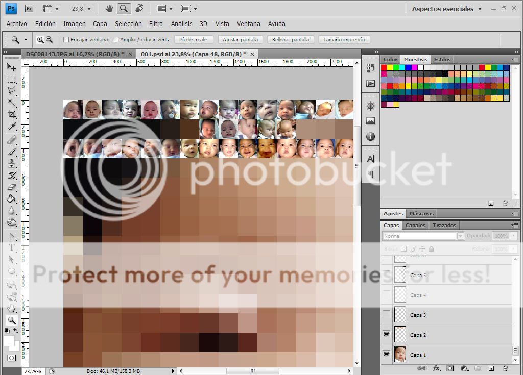Select the Capa 1 layer thumbnail
Image resolution: width=523 pixels, height=375 pixels.
click(x=400, y=354)
